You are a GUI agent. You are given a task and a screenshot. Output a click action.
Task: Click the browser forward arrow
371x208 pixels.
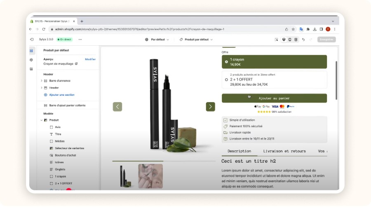coord(37,29)
